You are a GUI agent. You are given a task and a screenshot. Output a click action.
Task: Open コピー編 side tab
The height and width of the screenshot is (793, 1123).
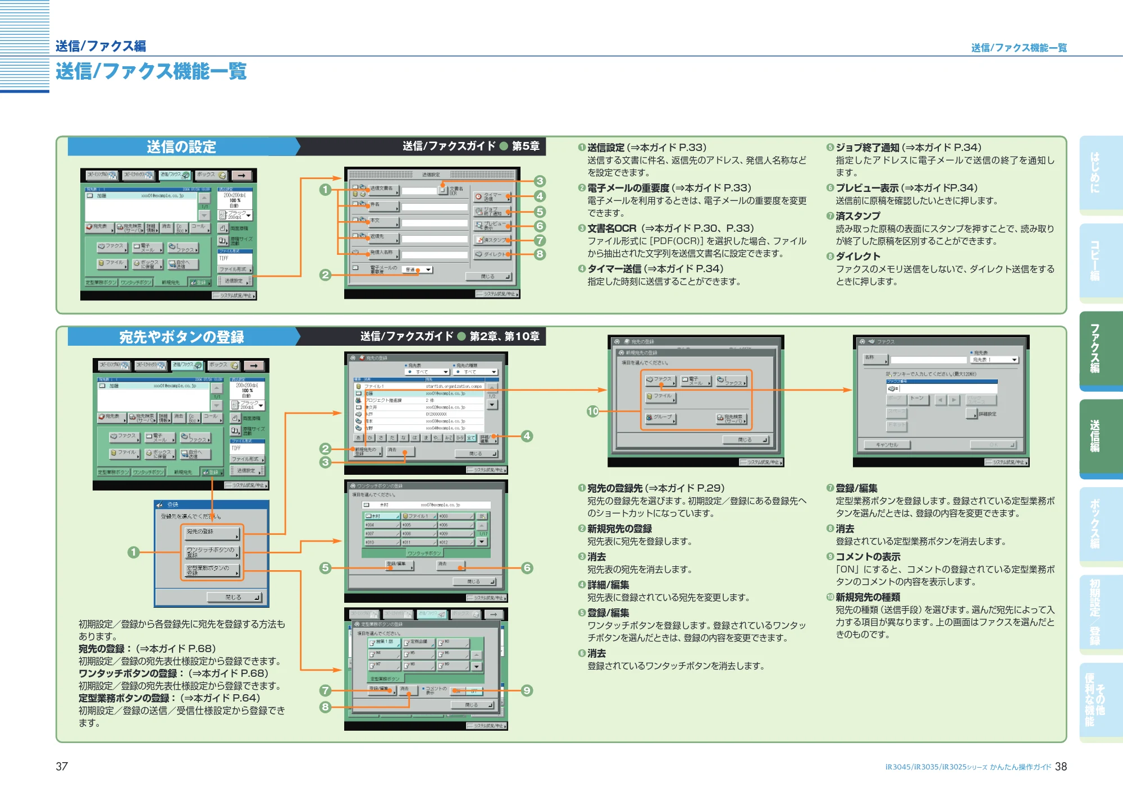tap(1100, 263)
